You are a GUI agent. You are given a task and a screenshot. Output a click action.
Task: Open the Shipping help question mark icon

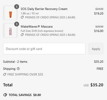pyautogui.click(x=18, y=69)
